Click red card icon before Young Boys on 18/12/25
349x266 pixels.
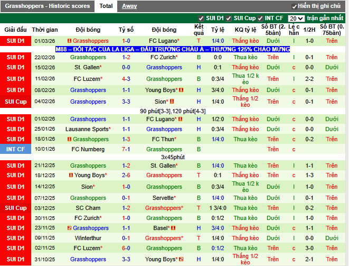click(x=71, y=176)
